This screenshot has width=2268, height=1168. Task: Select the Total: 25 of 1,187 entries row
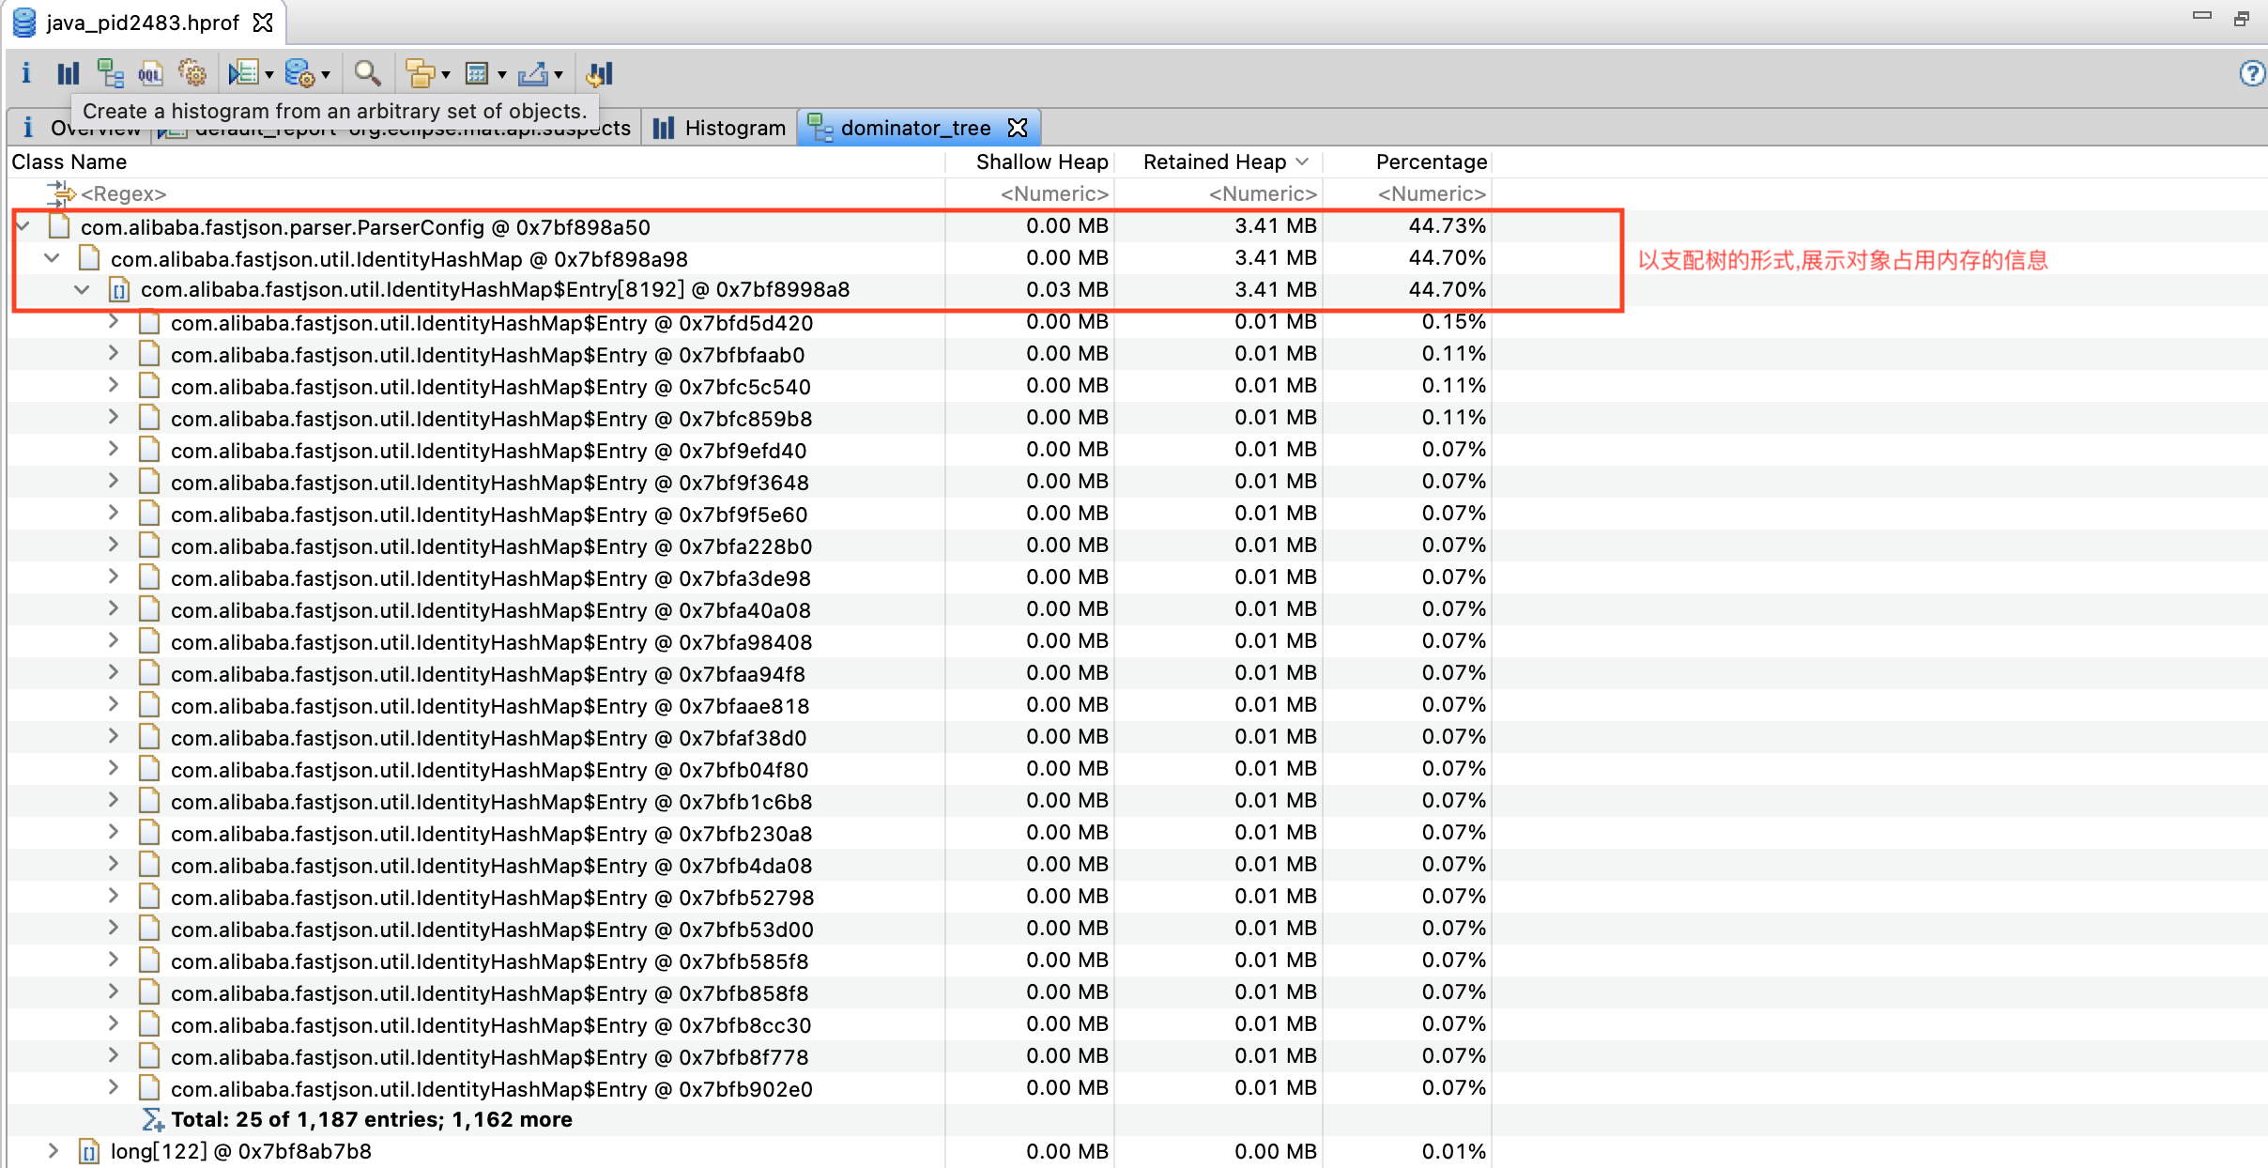[x=371, y=1119]
